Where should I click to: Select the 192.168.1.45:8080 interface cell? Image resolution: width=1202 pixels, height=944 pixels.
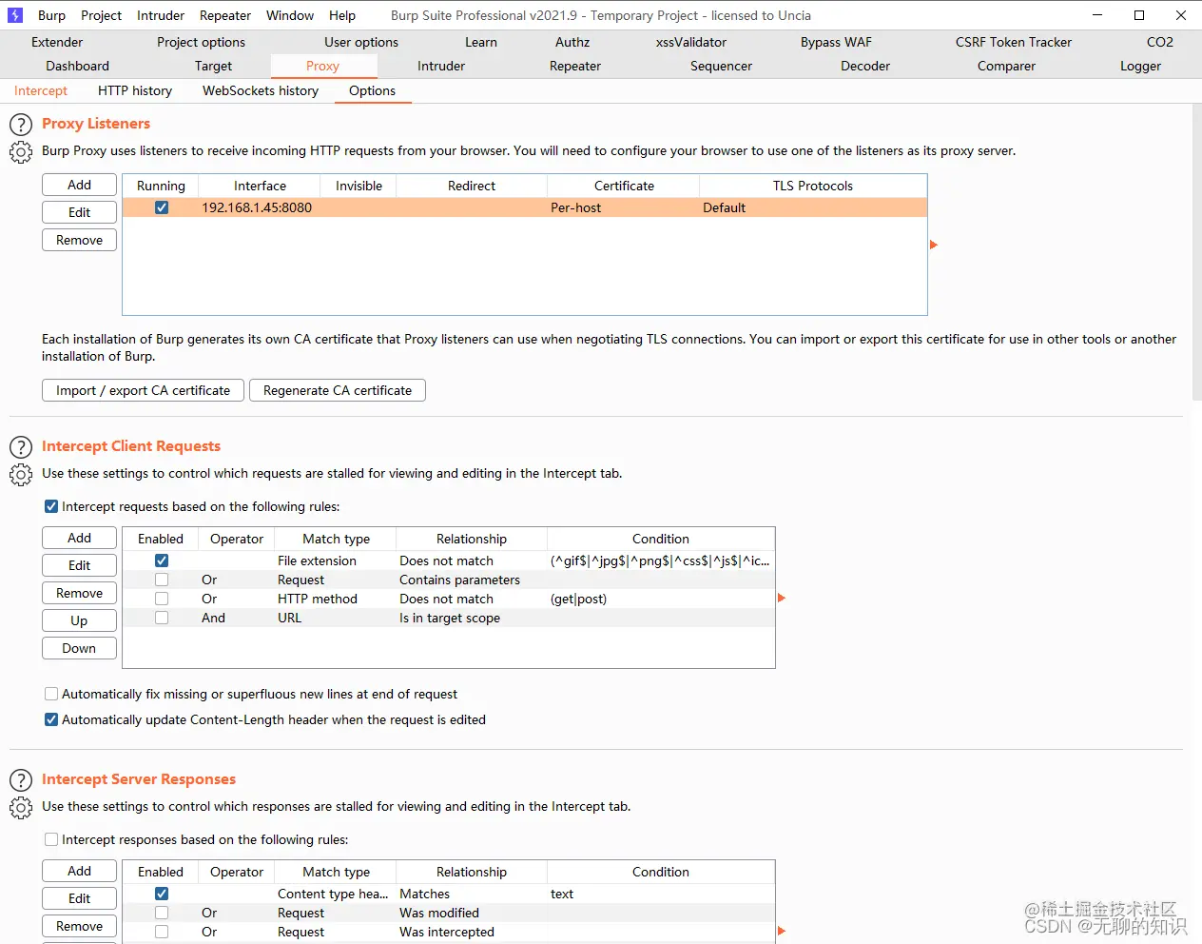coord(260,207)
